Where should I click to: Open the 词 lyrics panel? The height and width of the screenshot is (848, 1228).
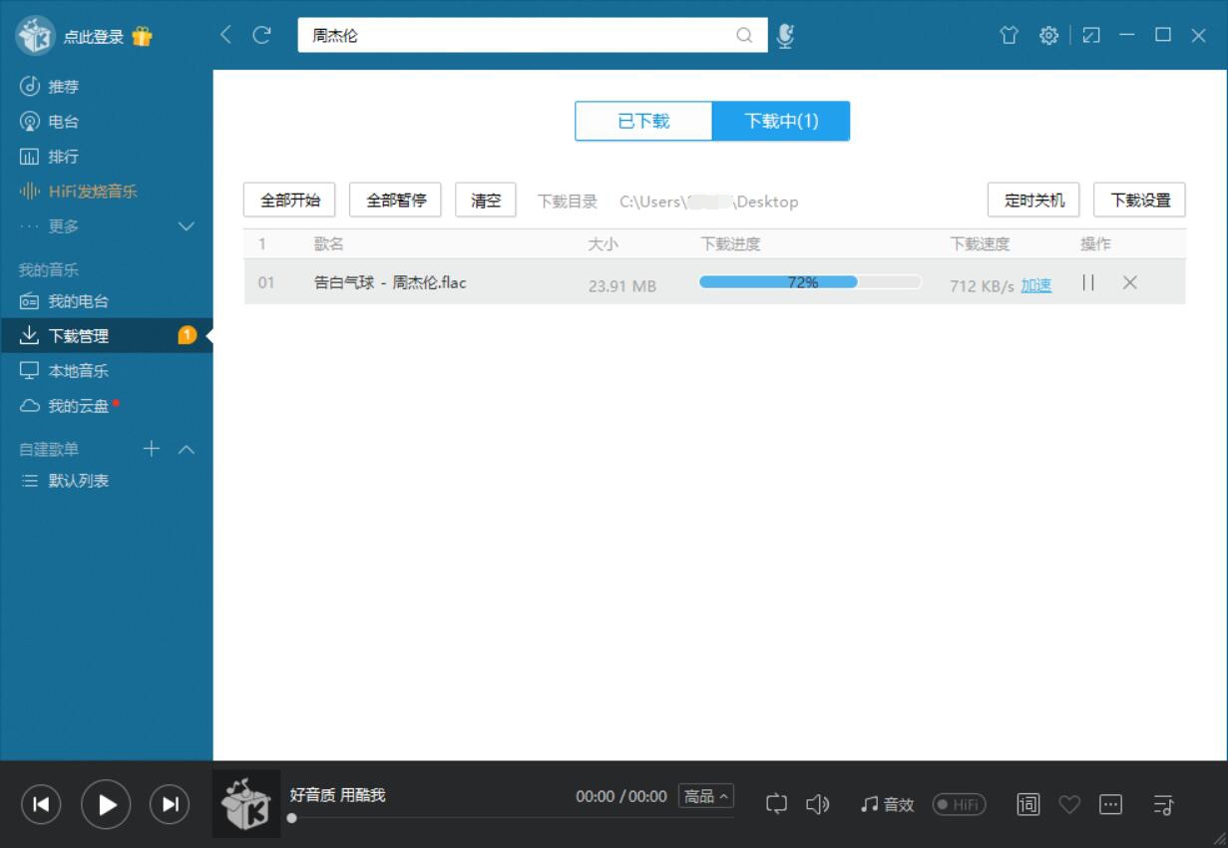[1026, 804]
